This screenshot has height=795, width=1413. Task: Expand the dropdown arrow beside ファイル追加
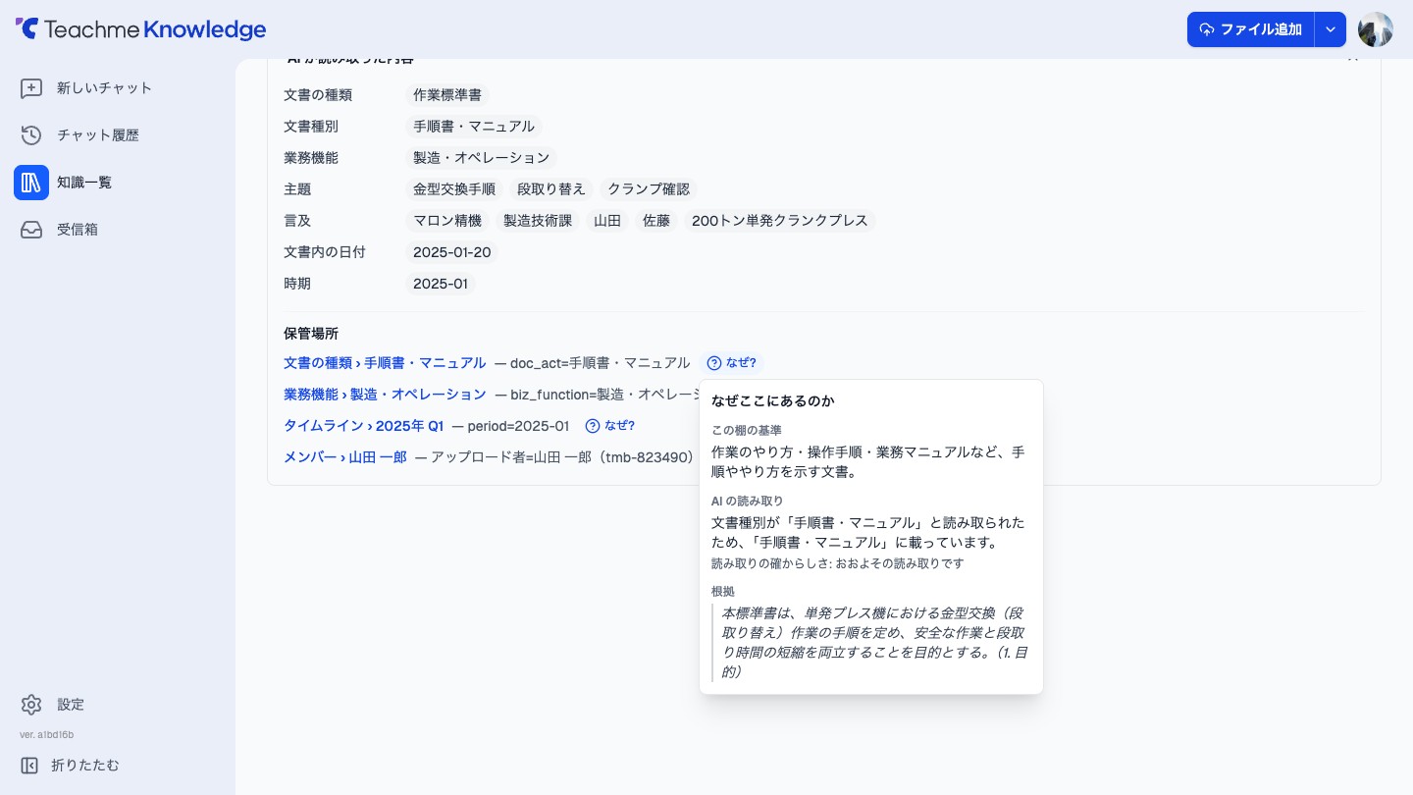tap(1330, 29)
